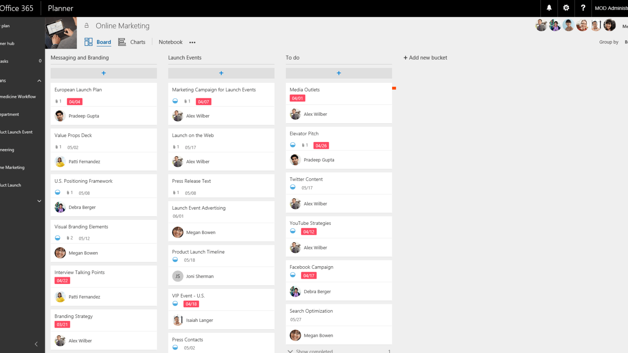Click the 05/17 date on Twitter Content
The width and height of the screenshot is (628, 353).
(x=307, y=188)
